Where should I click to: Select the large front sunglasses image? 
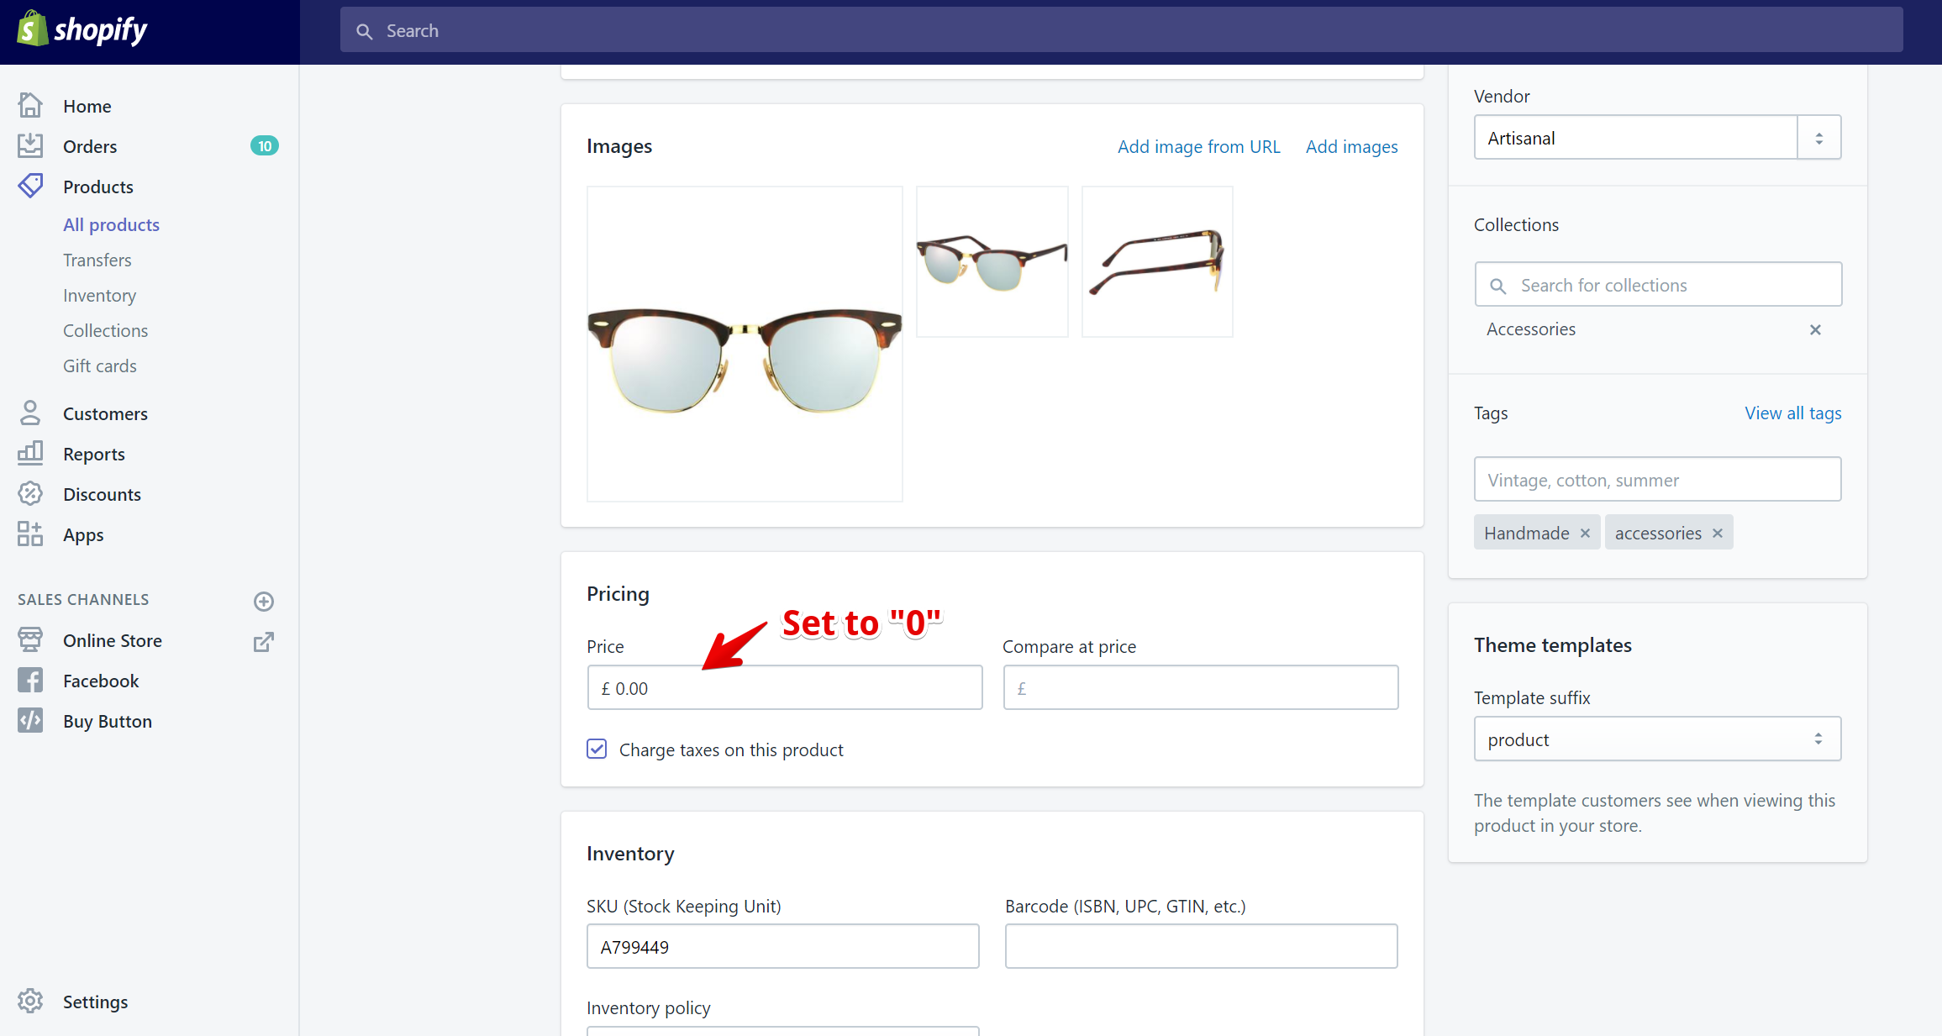point(745,344)
